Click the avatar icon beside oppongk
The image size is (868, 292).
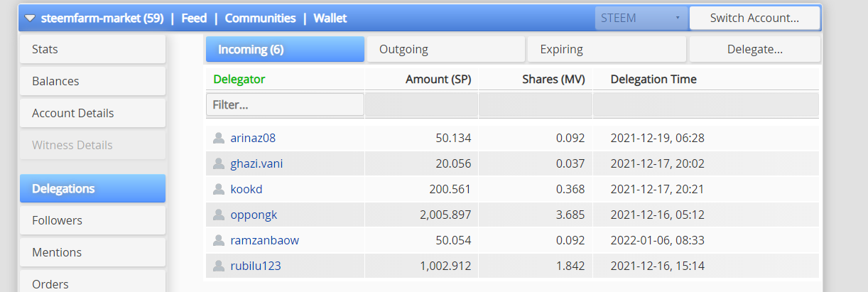(x=219, y=215)
